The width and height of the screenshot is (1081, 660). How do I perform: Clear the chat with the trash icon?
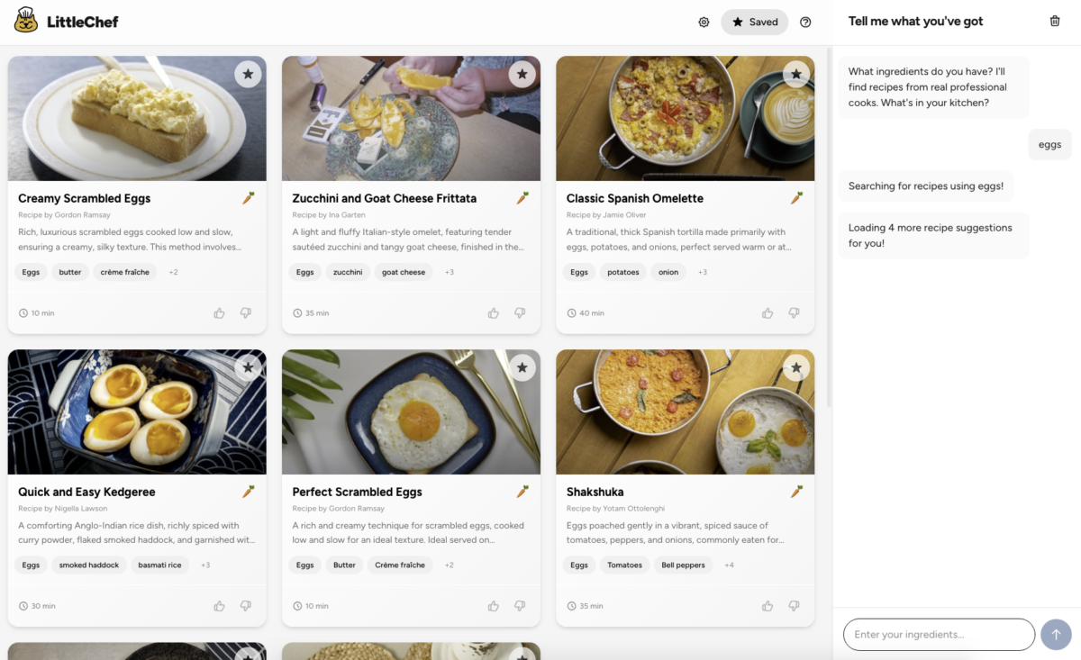coord(1054,20)
